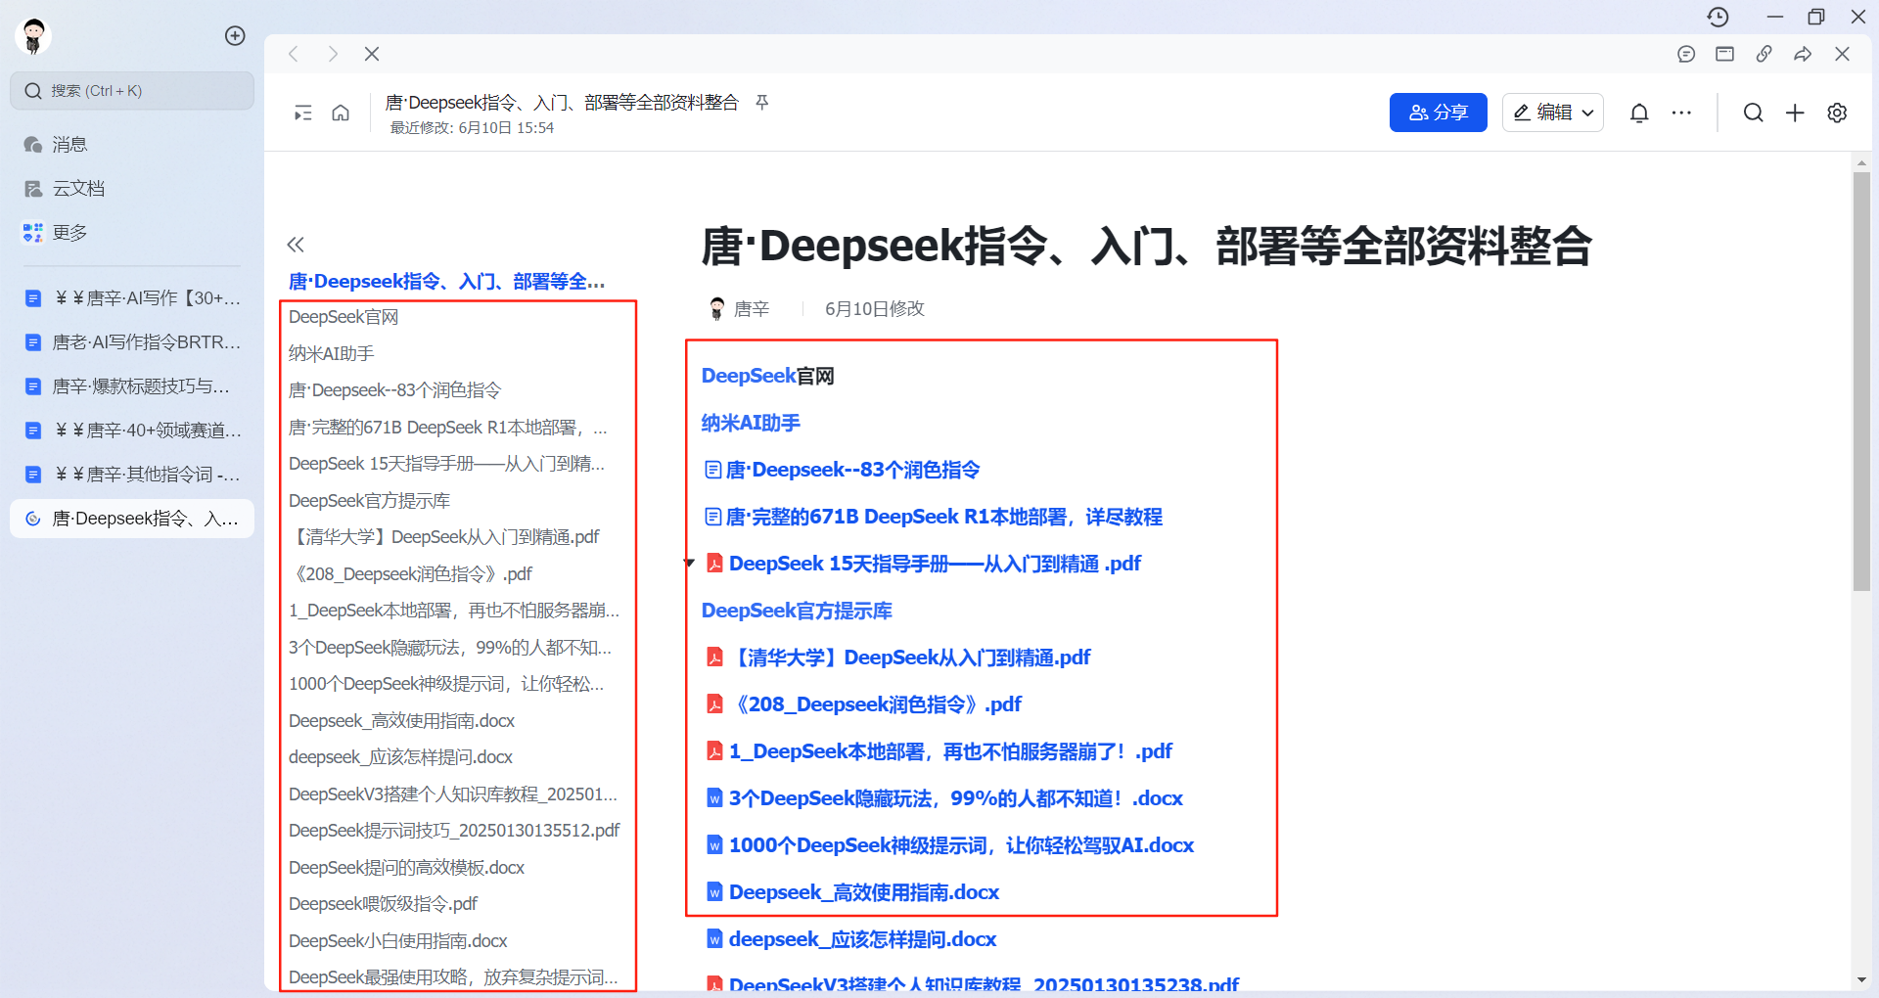Open sidebar doc 唐辛·爆款标题技巧与…

point(132,386)
